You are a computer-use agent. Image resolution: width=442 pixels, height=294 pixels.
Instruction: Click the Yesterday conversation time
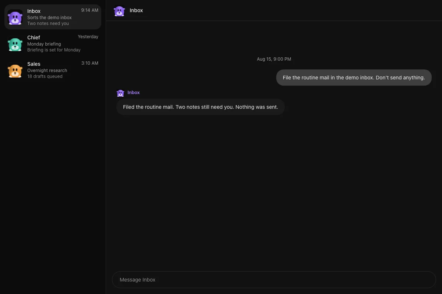(x=88, y=37)
